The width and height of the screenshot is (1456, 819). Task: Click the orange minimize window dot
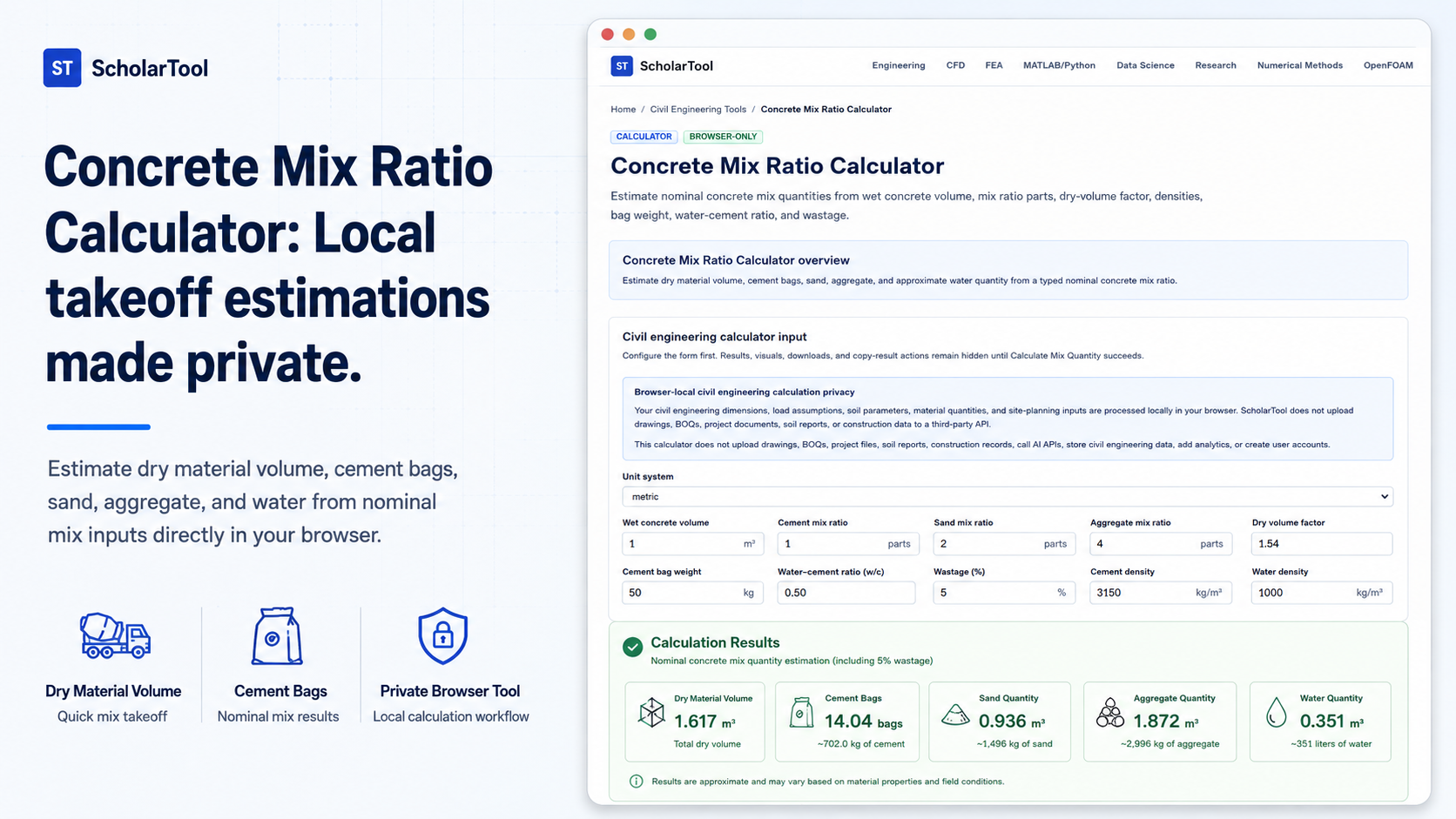(x=629, y=34)
